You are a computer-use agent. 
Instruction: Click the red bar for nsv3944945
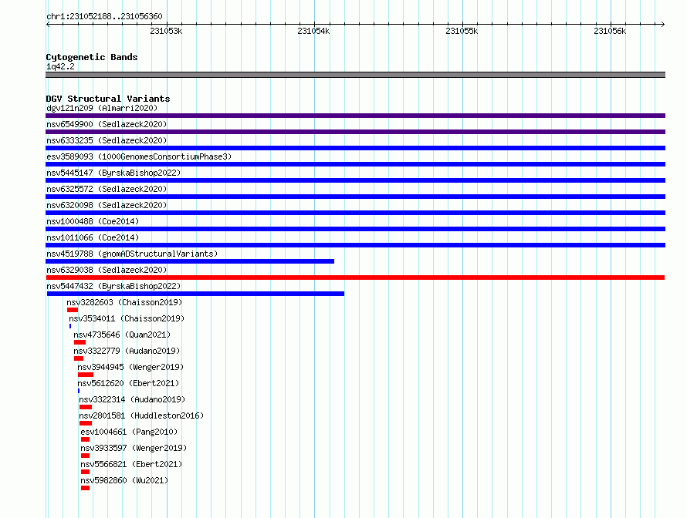(x=86, y=375)
